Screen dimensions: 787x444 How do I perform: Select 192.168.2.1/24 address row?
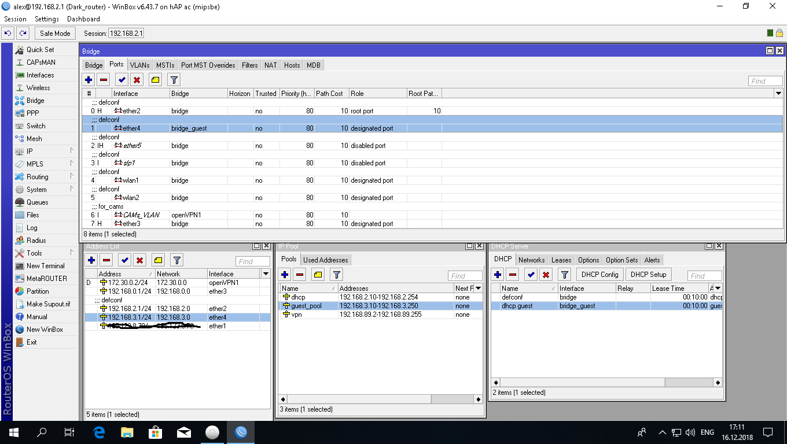click(x=177, y=309)
